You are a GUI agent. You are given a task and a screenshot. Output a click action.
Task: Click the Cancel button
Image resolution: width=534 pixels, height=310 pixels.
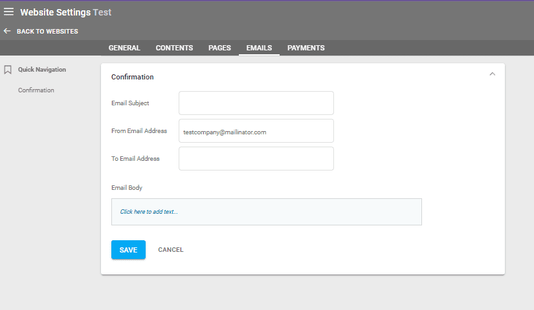171,250
